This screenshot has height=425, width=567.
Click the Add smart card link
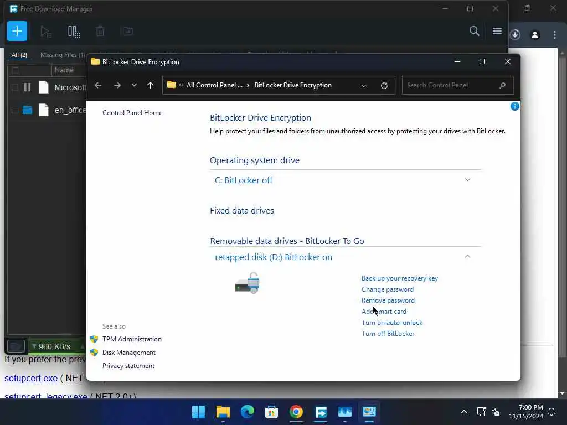pyautogui.click(x=384, y=312)
